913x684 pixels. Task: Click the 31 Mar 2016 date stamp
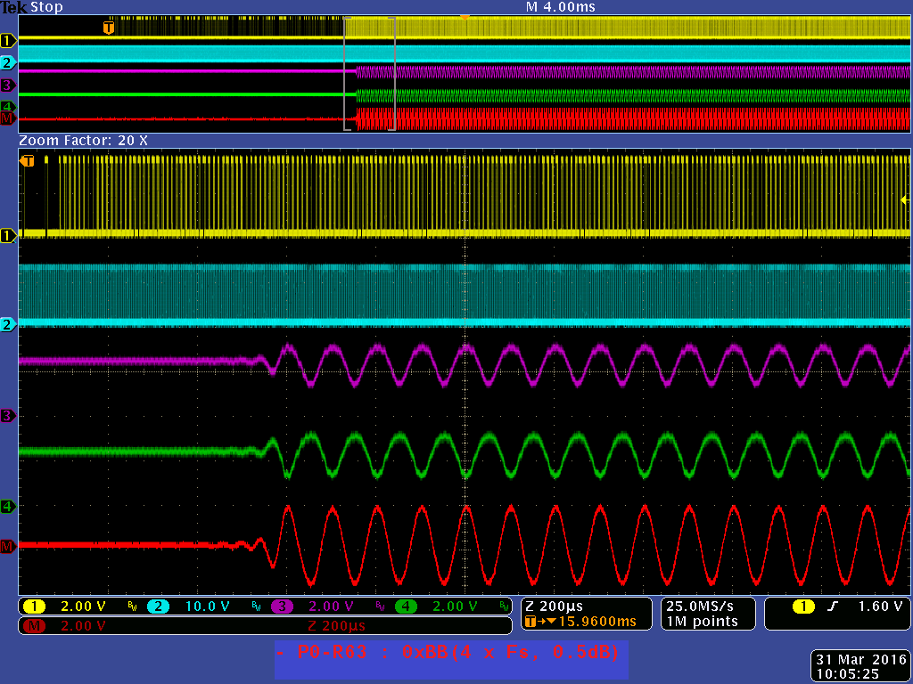(x=861, y=660)
